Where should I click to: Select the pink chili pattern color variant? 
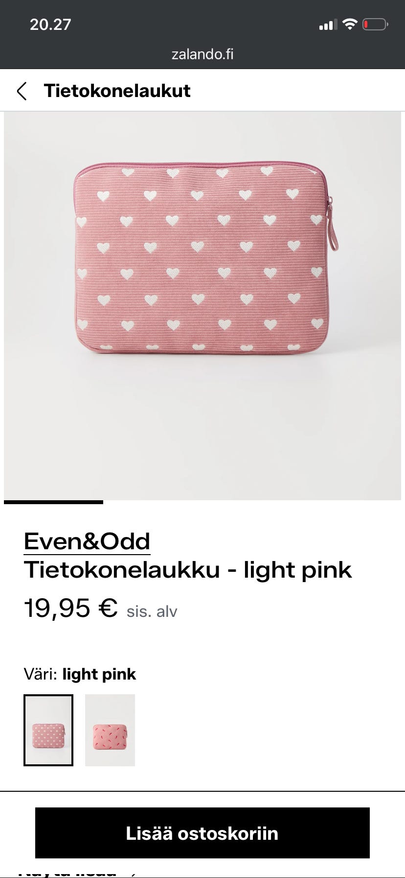click(110, 730)
